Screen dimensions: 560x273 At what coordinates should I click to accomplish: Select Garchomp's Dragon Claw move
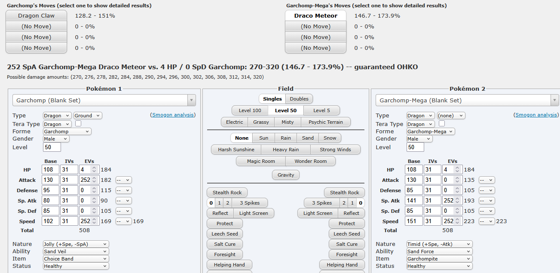36,15
